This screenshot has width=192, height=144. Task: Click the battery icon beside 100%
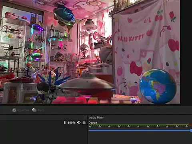pyautogui.click(x=65, y=122)
